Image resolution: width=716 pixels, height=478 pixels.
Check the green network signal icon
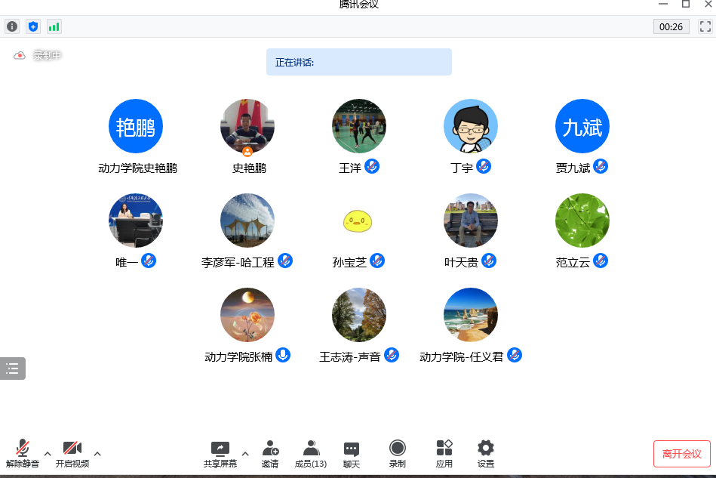[x=54, y=26]
